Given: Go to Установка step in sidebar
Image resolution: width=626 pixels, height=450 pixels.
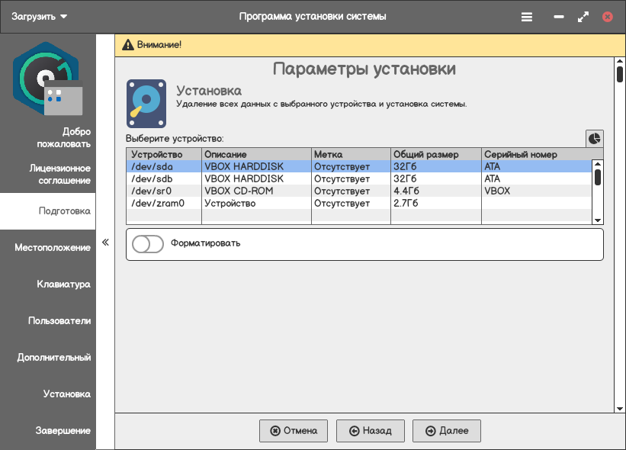Looking at the screenshot, I should (x=66, y=394).
